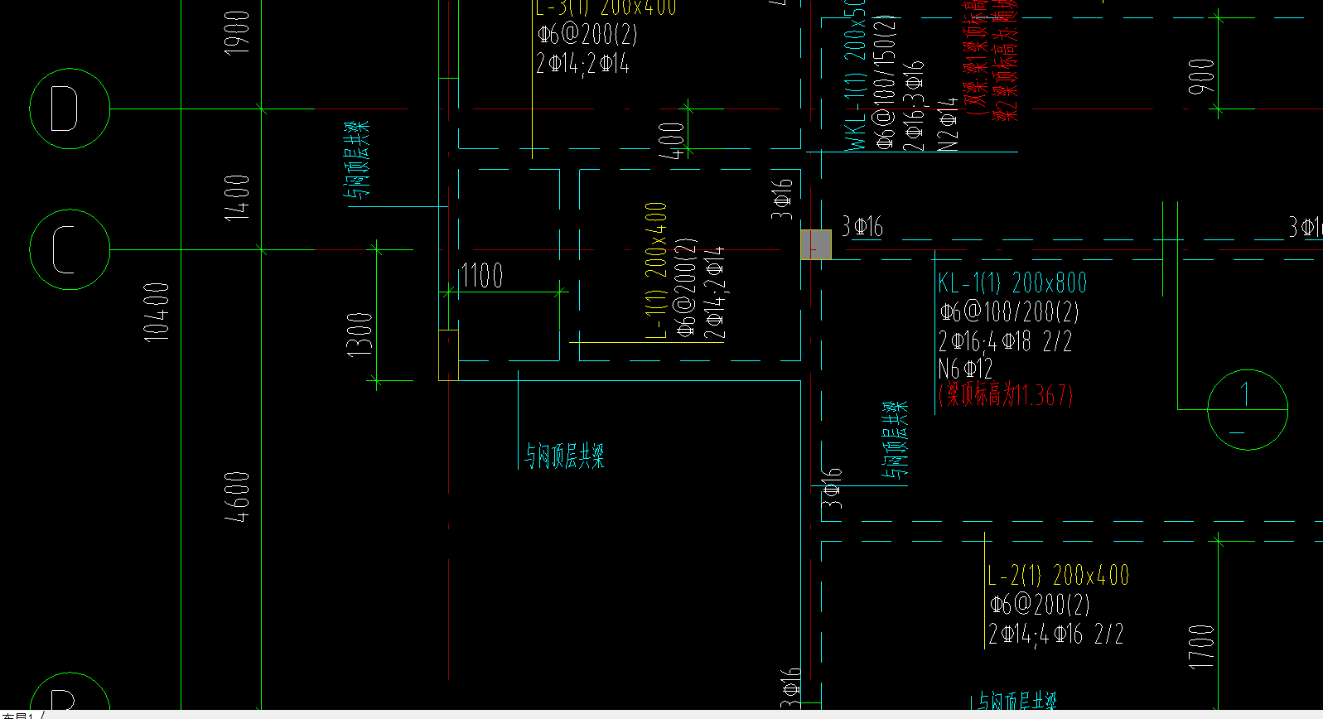The image size is (1323, 719).
Task: Select vertical WKL-1(1) beam label
Action: point(855,75)
